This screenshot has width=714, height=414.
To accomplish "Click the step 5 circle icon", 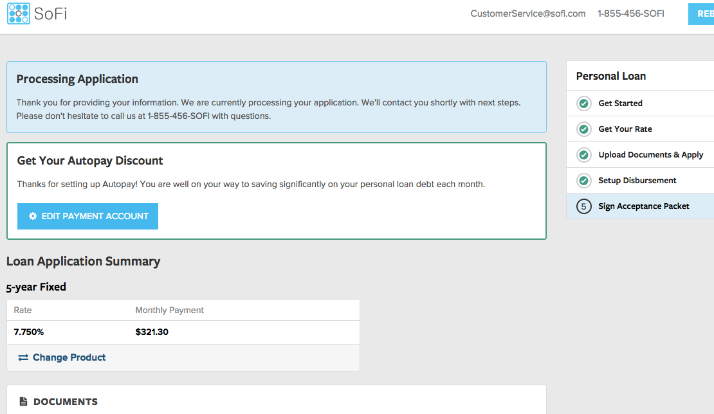I will coord(584,206).
